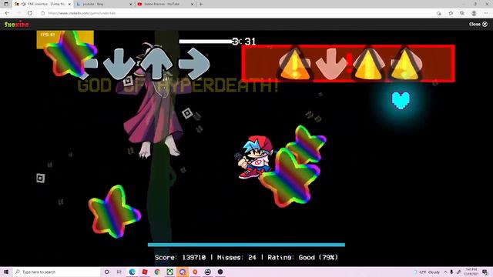Screen dimensions: 493x277
Task: Open the Collections icon in the browser toolbar
Action: tap(462, 13)
